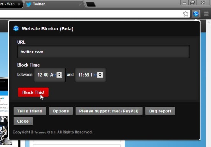Click the URL field containing twitter.com

[103, 52]
